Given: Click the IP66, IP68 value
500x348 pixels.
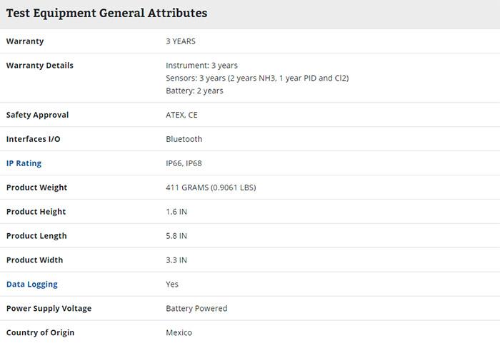Looking at the screenshot, I should coord(184,163).
